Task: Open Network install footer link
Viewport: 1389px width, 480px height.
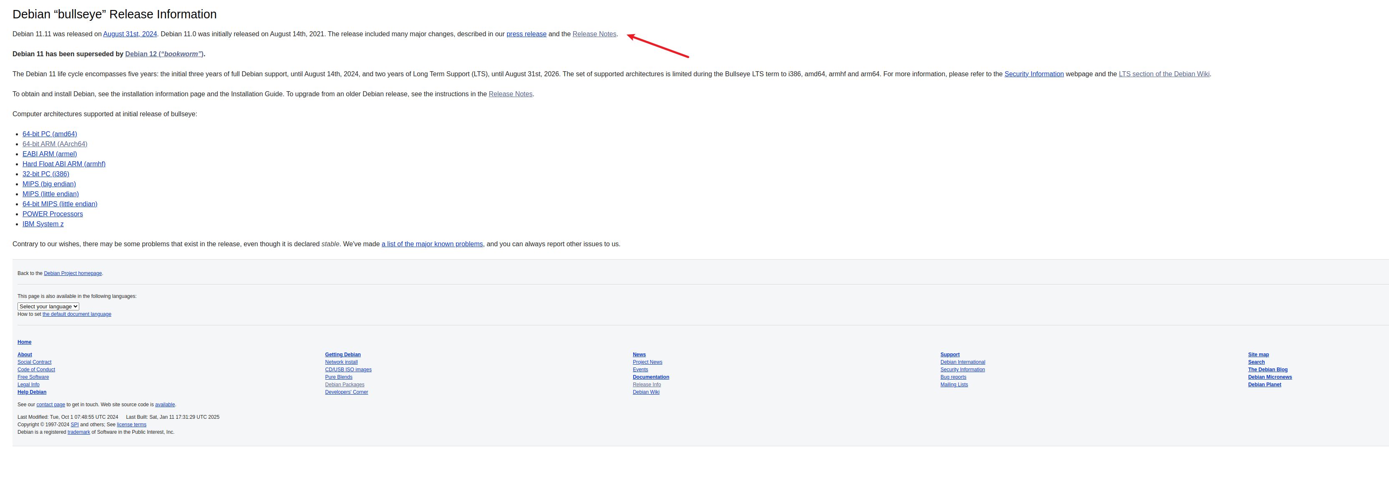Action: (x=341, y=362)
